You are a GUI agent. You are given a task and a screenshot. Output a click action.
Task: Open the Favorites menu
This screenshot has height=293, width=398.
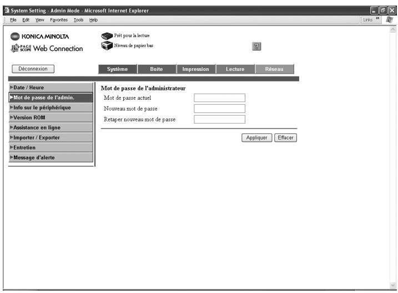pyautogui.click(x=59, y=20)
